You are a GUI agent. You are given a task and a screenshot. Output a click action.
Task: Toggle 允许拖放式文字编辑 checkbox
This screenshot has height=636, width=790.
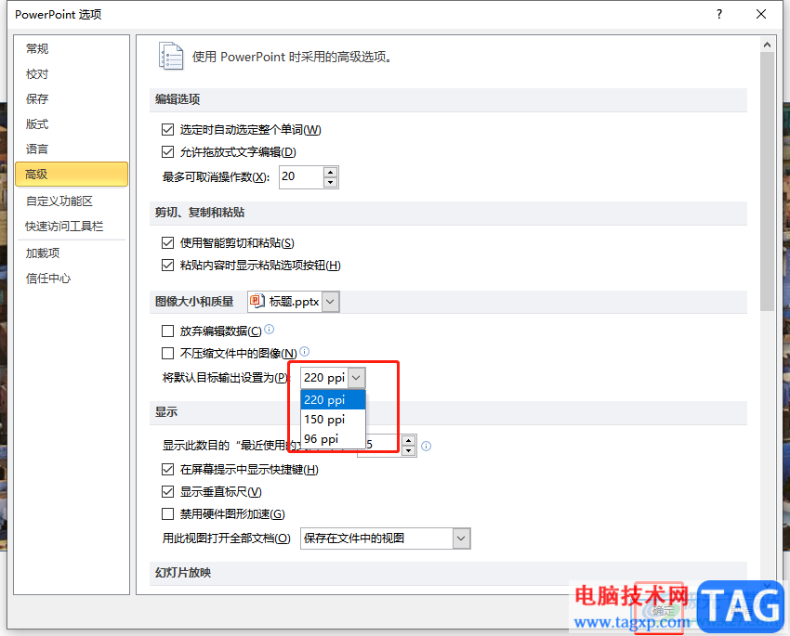pos(168,151)
